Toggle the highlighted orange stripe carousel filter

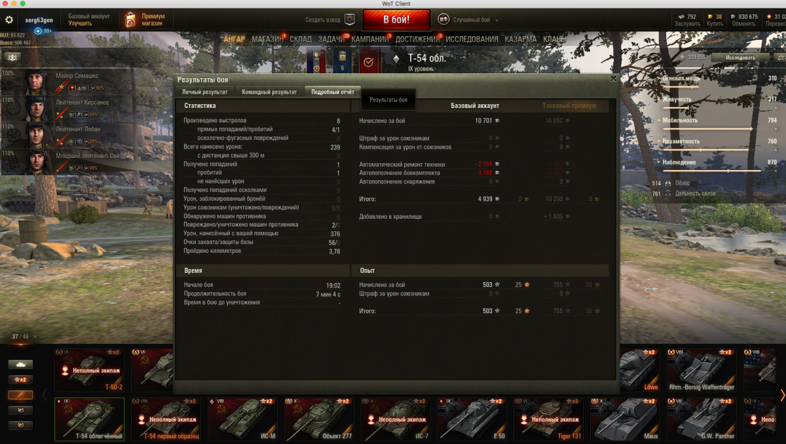click(x=20, y=395)
